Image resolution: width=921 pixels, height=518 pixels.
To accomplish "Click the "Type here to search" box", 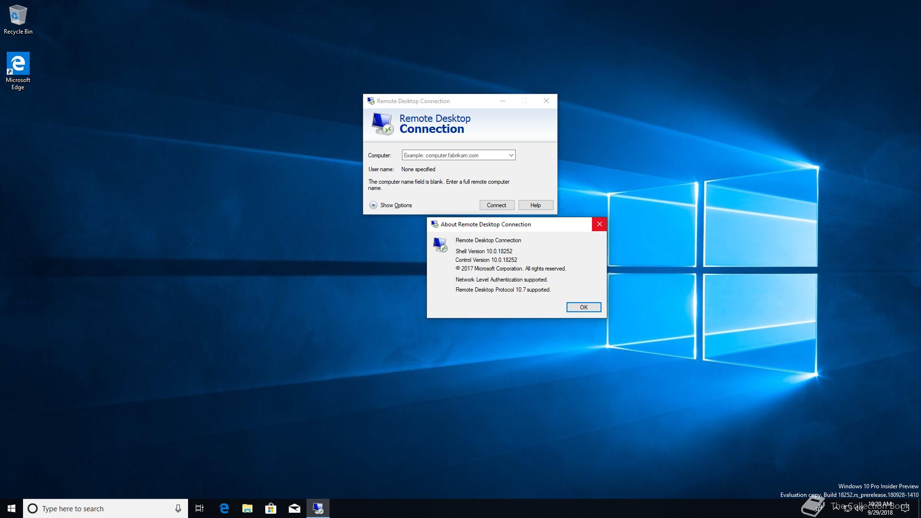I will [106, 508].
